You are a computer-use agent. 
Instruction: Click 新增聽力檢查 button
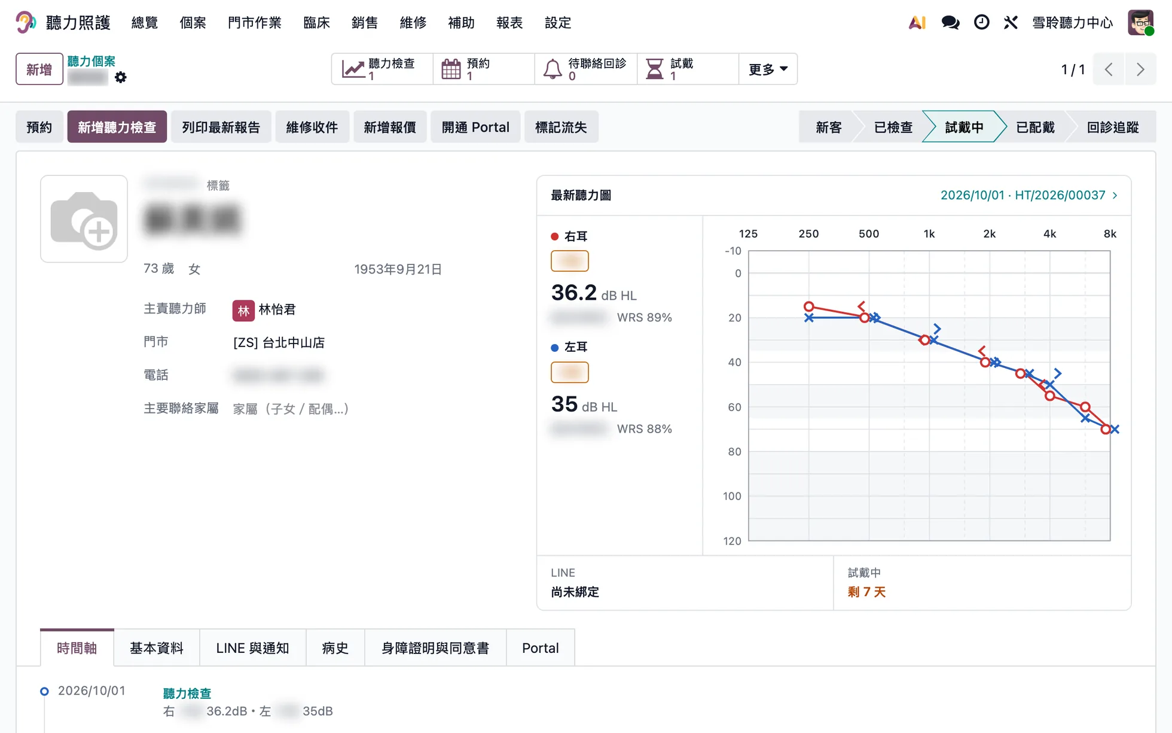[117, 127]
